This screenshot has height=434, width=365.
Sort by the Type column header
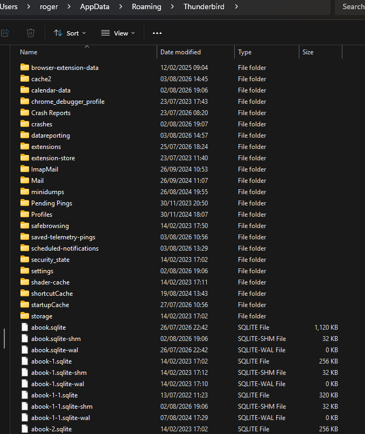tap(245, 52)
